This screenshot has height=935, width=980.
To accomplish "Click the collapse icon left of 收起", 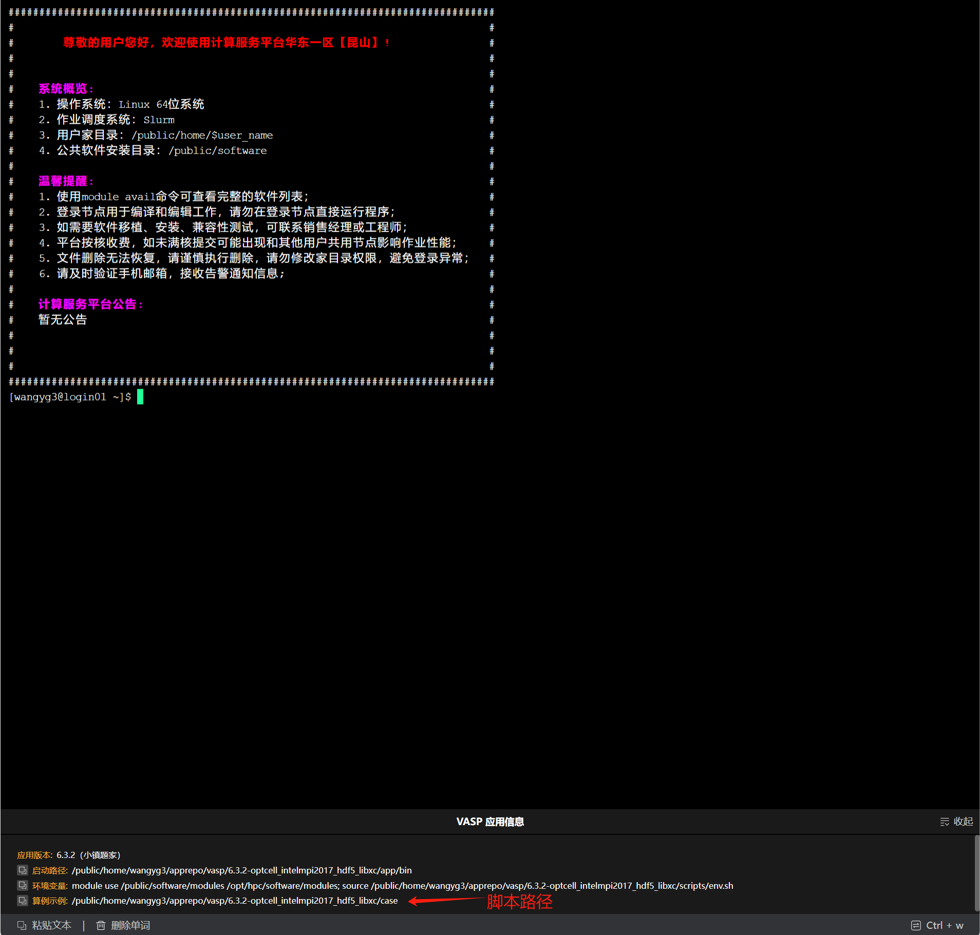I will tap(944, 822).
